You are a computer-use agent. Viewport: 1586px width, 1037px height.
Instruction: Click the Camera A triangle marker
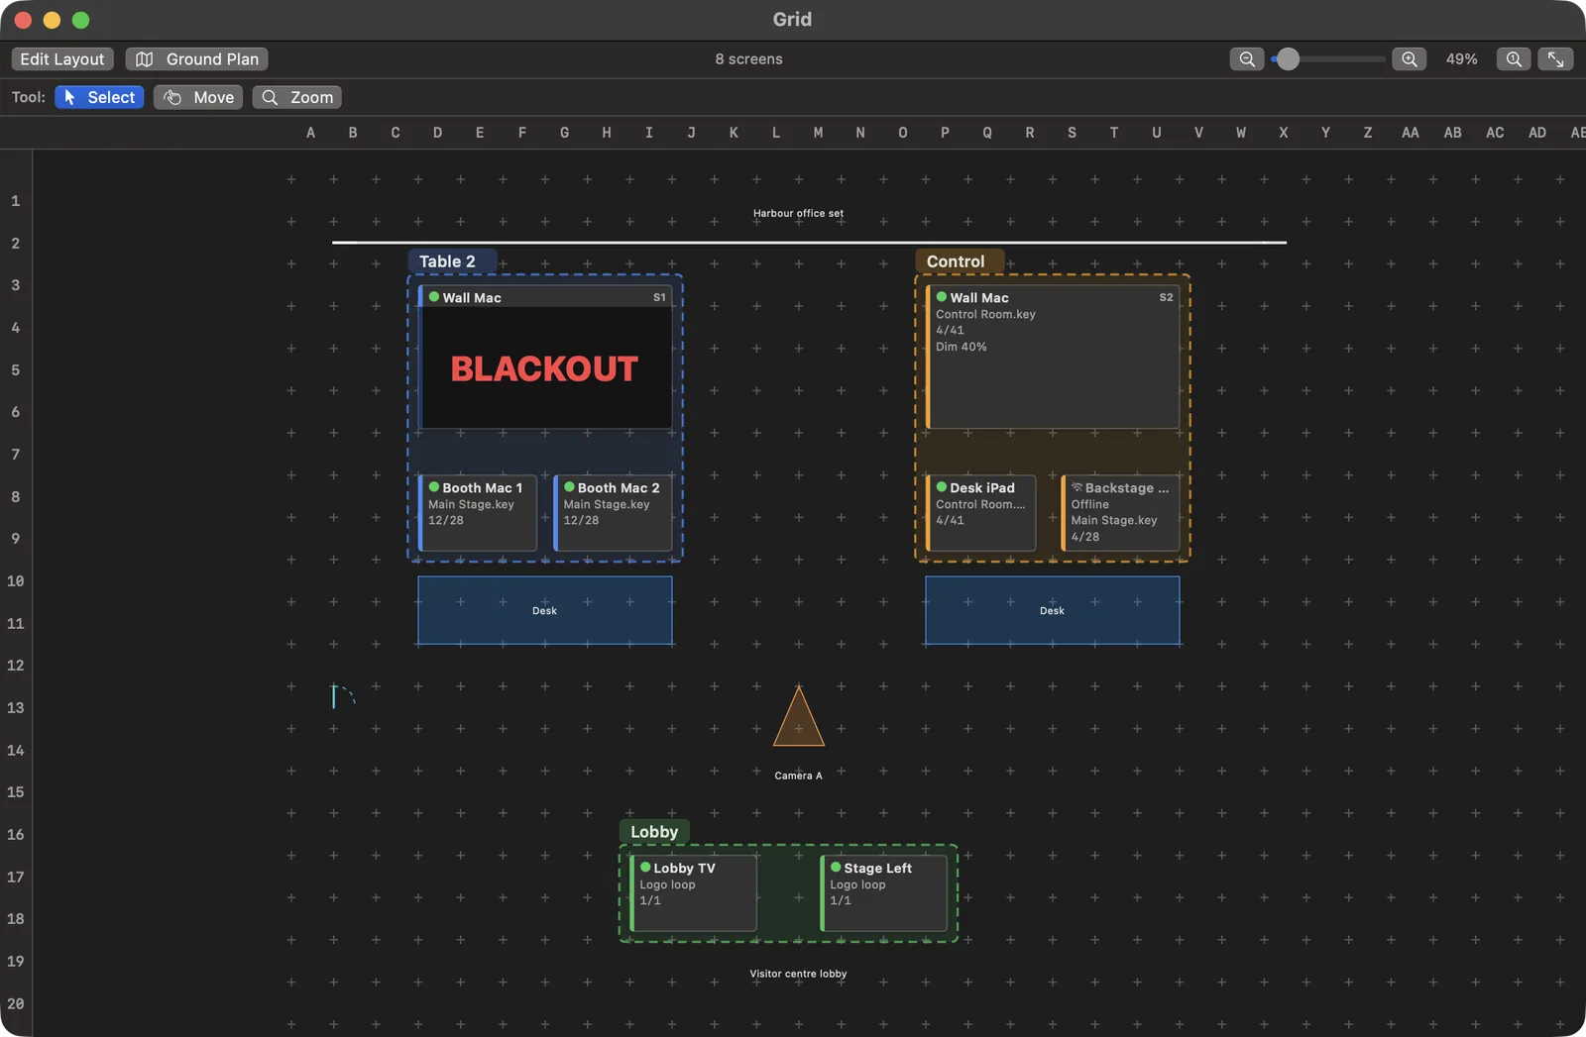coord(799,719)
